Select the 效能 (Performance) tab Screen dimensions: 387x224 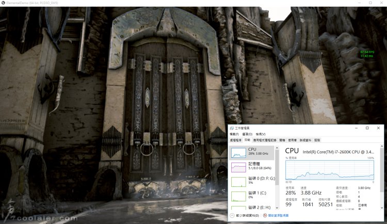(247, 140)
